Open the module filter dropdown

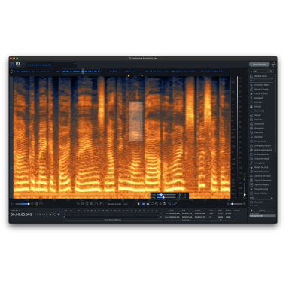click(261, 71)
